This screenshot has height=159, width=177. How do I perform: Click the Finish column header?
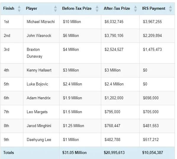pyautogui.click(x=9, y=9)
